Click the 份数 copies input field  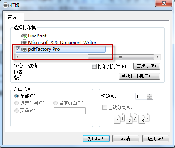[x=141, y=96]
